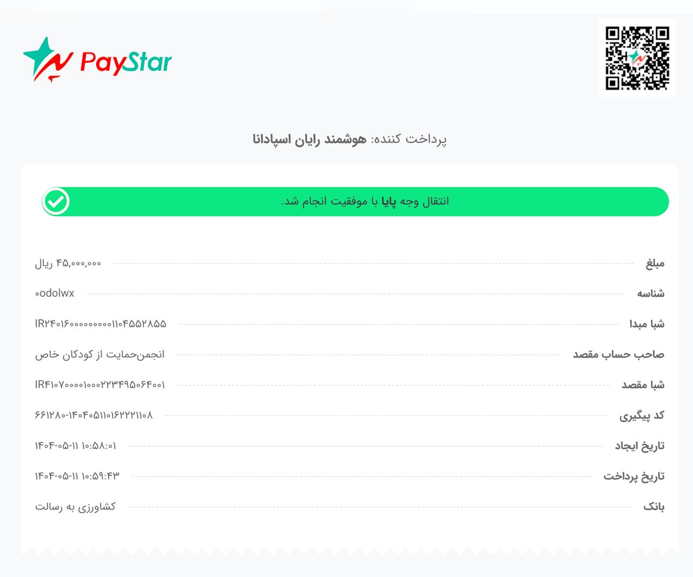Click the PayStar star logo icon
Image resolution: width=693 pixels, height=577 pixels.
[48, 60]
